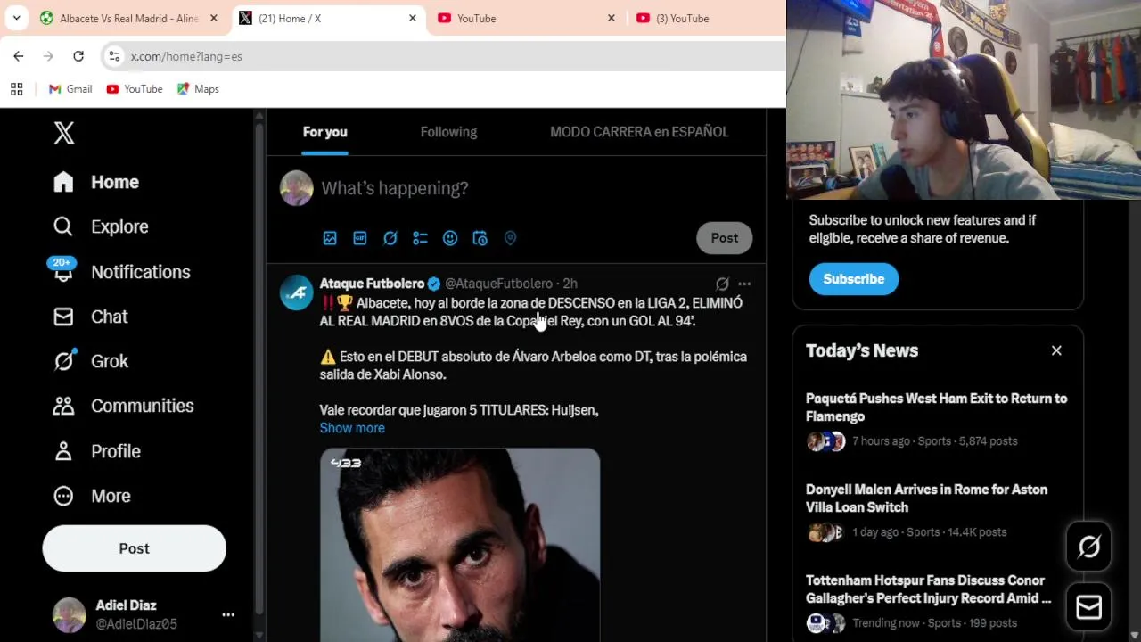Image resolution: width=1141 pixels, height=642 pixels.
Task: Click the Grok enhance icon in composer
Action: pos(390,238)
